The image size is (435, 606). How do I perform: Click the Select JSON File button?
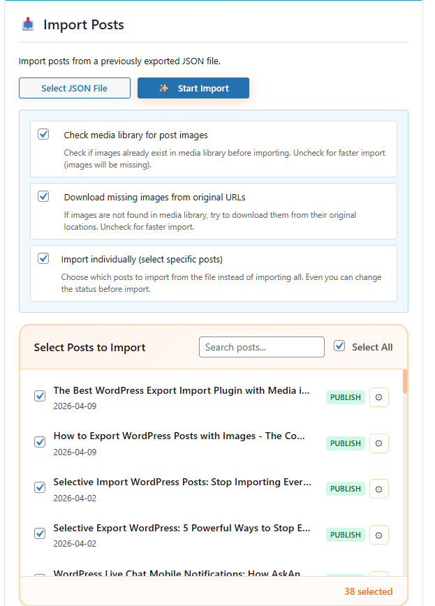(74, 88)
